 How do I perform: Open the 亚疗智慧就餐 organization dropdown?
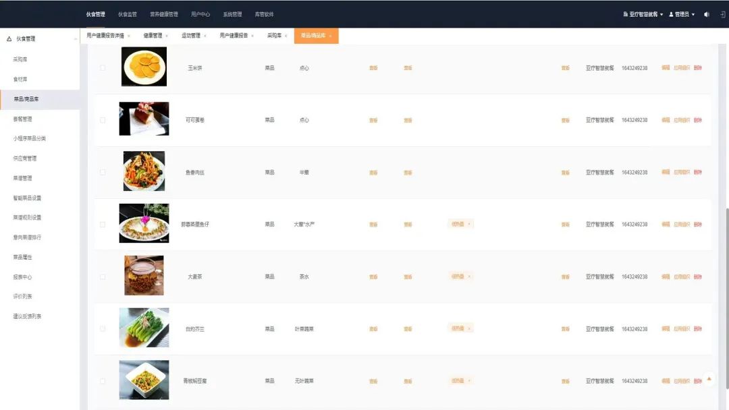(643, 14)
